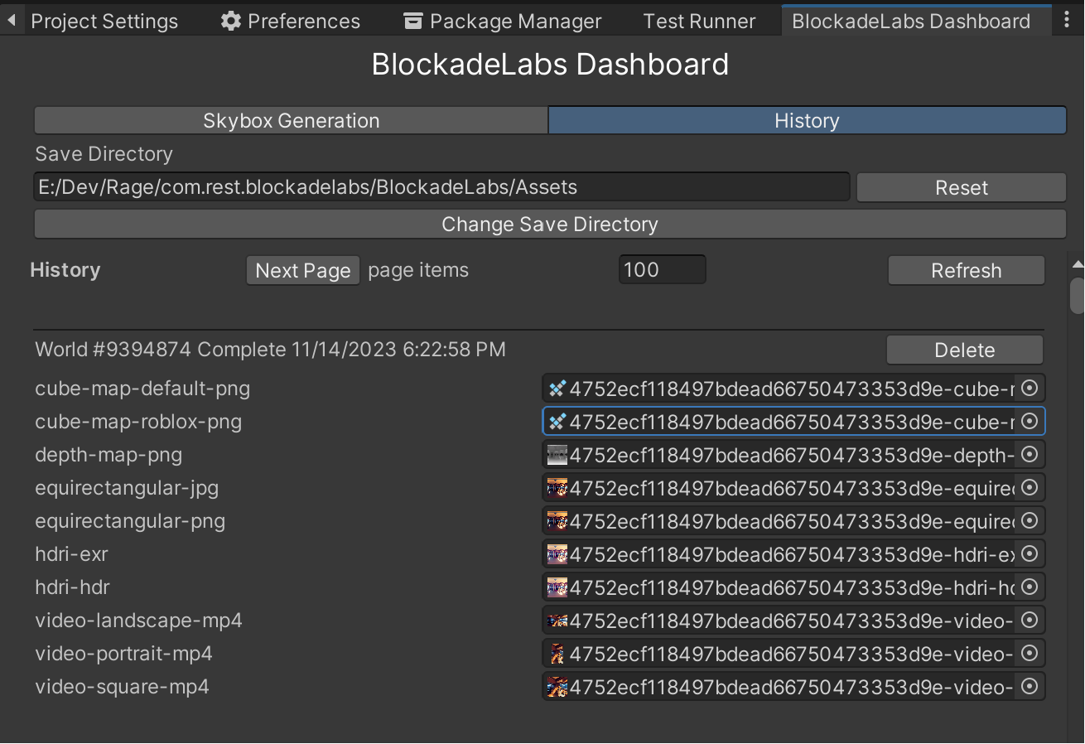Viewport: 1085px width, 744px height.
Task: Click the video-portrait-mp4 asset thumbnail icon
Action: coord(557,653)
